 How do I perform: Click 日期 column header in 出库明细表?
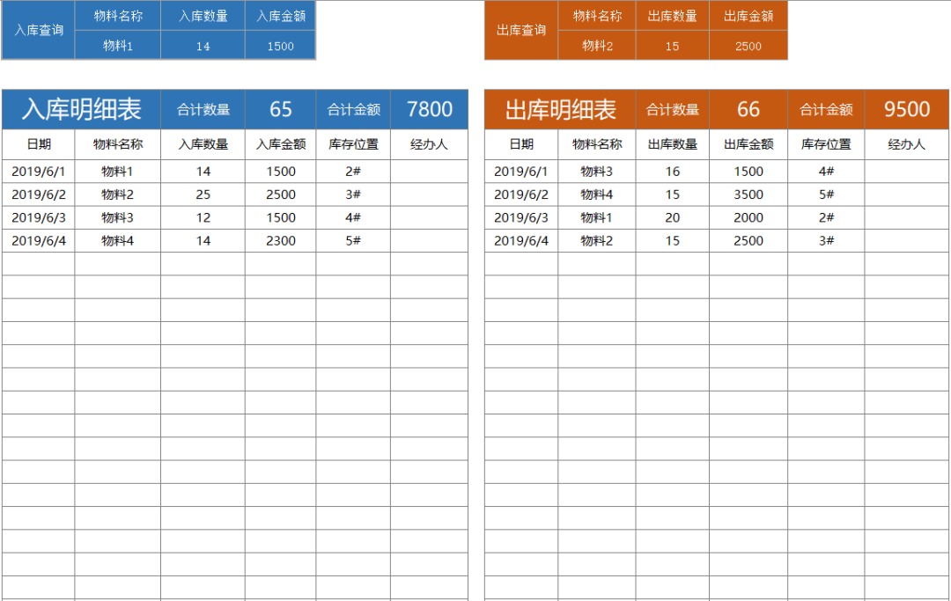(x=521, y=144)
